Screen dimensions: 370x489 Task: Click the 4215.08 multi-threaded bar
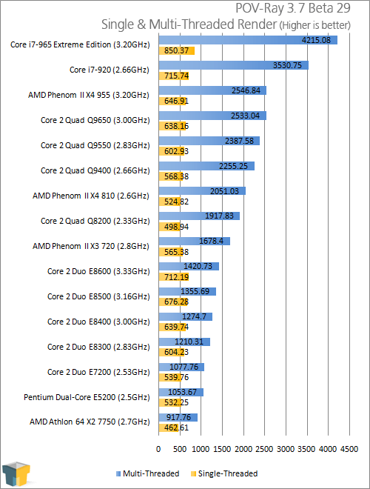[248, 40]
